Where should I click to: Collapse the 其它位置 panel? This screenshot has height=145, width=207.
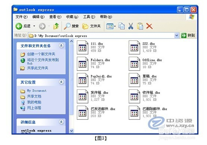coord(61,82)
